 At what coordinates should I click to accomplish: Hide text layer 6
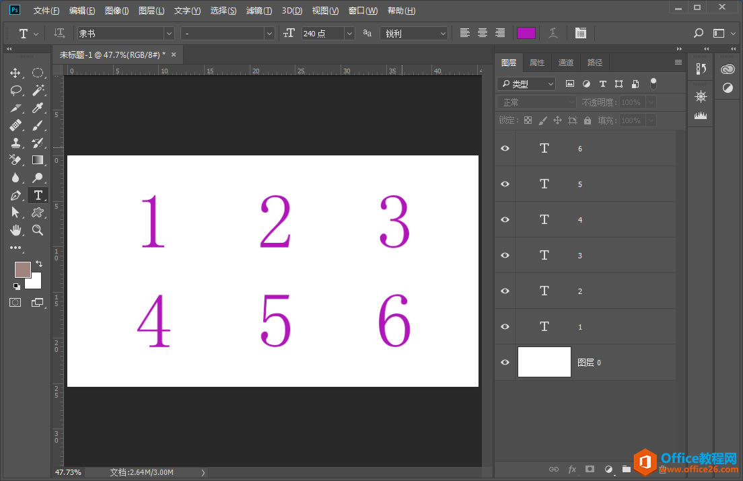[x=505, y=148]
